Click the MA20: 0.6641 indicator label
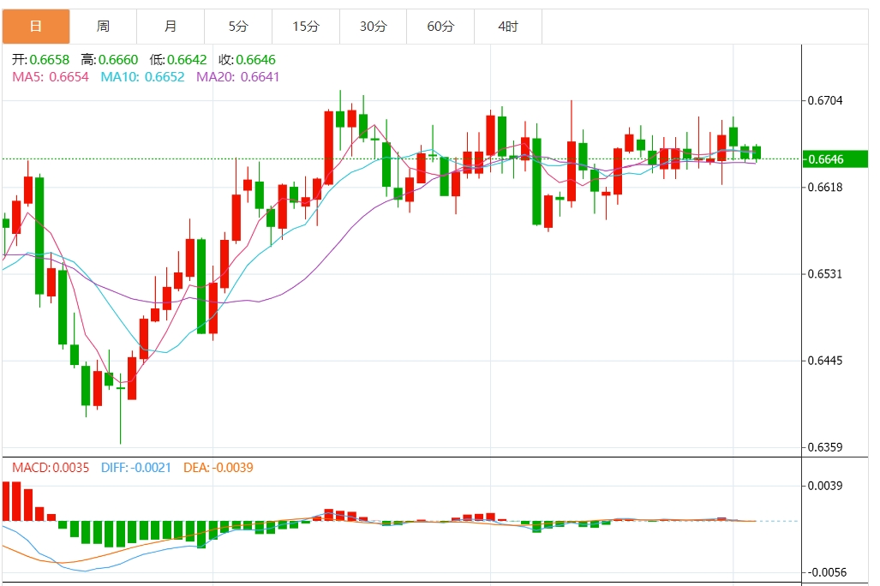This screenshot has height=586, width=880. 238,77
